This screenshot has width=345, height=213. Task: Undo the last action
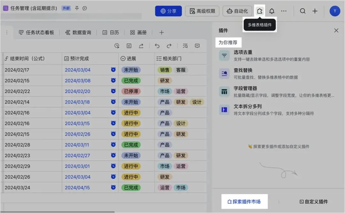point(157,46)
